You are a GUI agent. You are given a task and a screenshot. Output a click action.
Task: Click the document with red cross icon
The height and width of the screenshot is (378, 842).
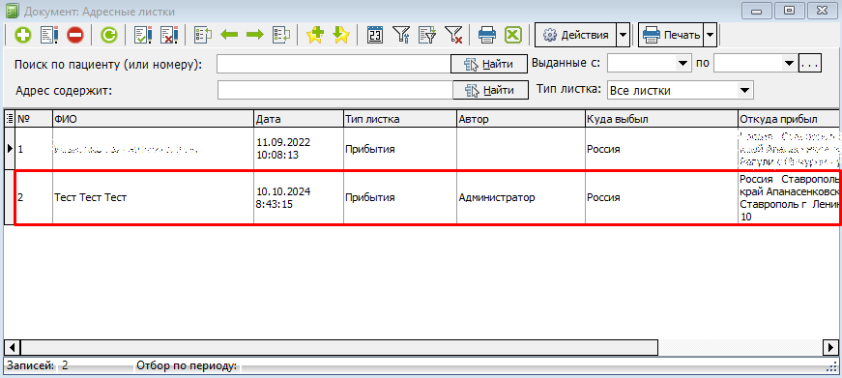169,36
